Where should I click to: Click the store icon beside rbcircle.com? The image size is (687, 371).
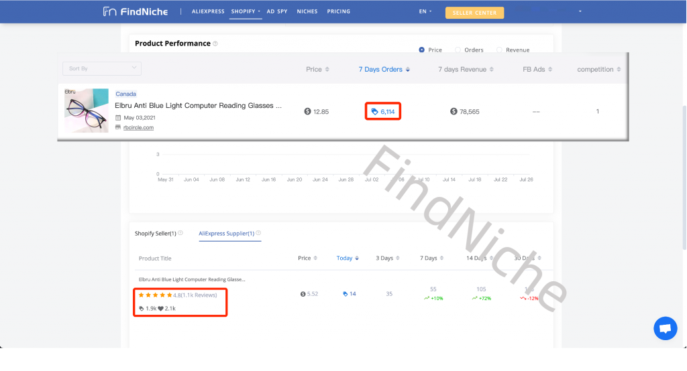click(x=118, y=127)
